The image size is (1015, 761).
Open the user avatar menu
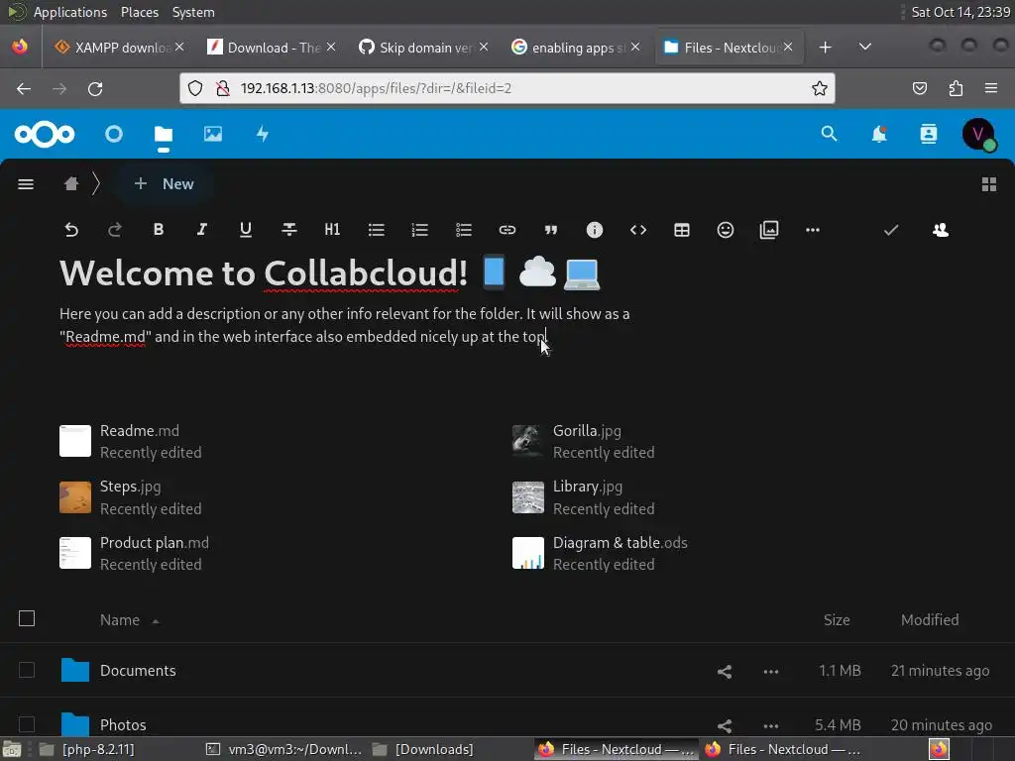point(978,134)
